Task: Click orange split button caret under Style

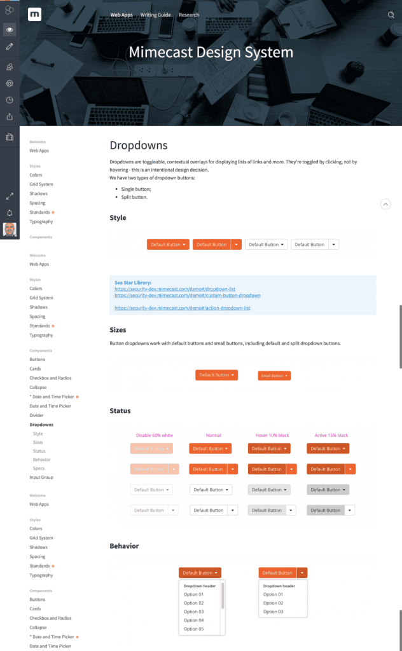Action: (236, 245)
